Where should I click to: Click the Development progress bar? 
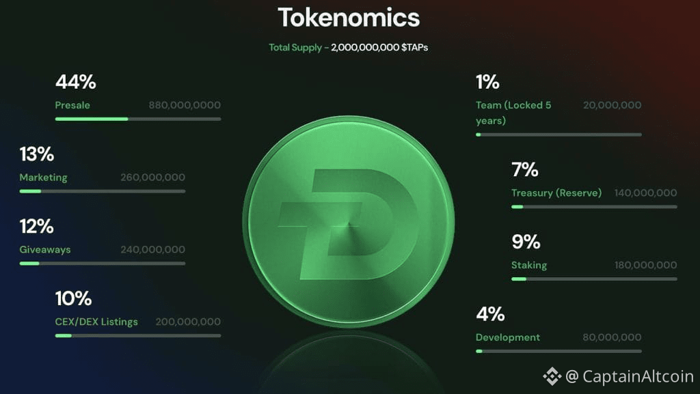558,351
